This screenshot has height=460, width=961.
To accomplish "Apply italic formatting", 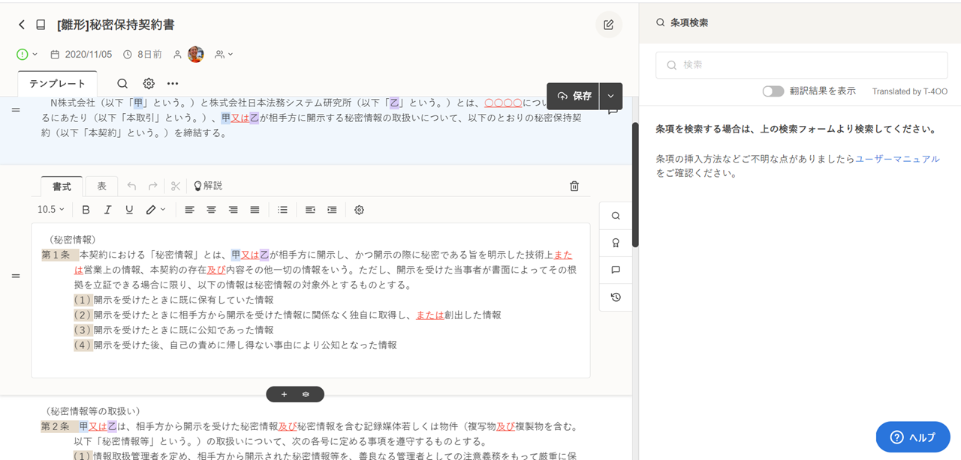I will pyautogui.click(x=107, y=210).
